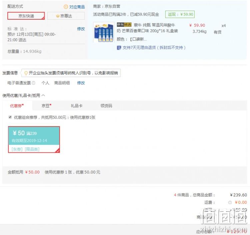Click shipping fee ￥0.00 value
The height and width of the screenshot is (235, 250).
tap(241, 202)
